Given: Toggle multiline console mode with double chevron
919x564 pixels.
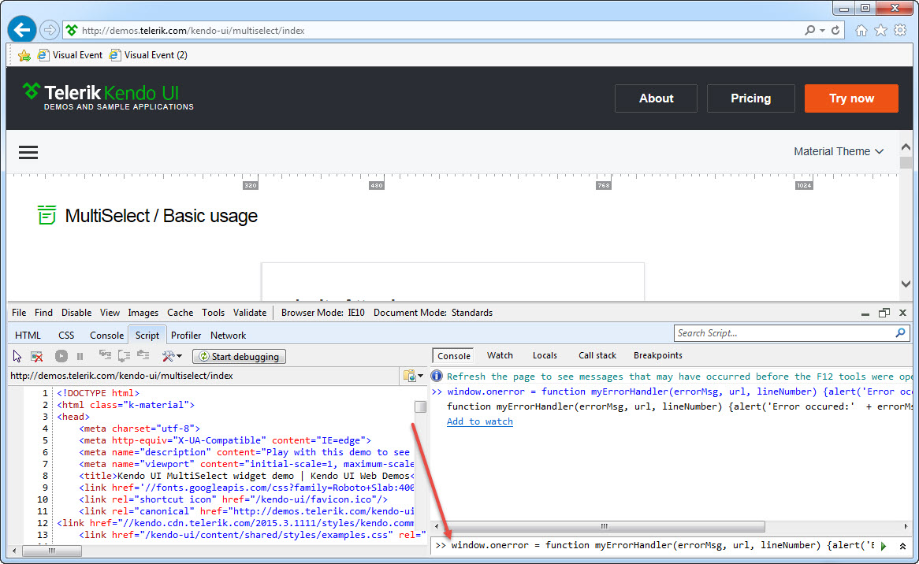Looking at the screenshot, I should pos(902,546).
